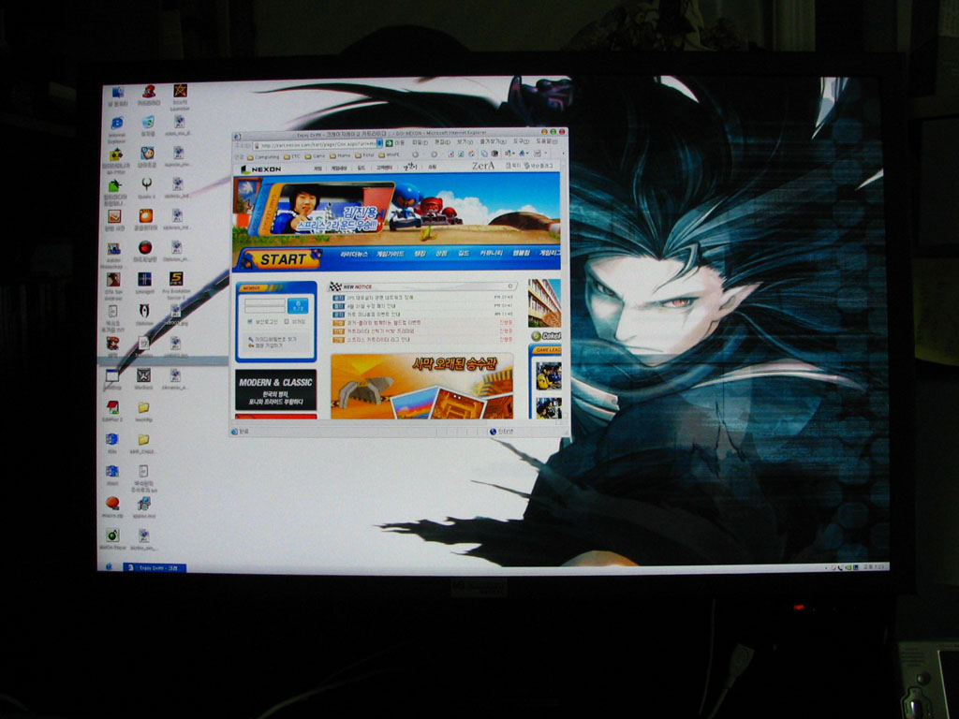Open 길드 in the blue navigation bar
The image size is (959, 719).
click(463, 253)
